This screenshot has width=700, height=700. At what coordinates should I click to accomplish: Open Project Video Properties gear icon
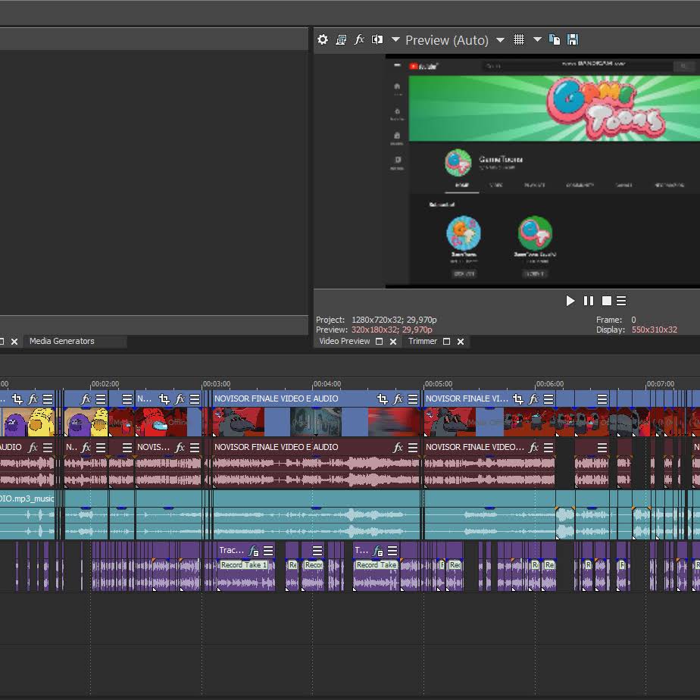(x=322, y=39)
